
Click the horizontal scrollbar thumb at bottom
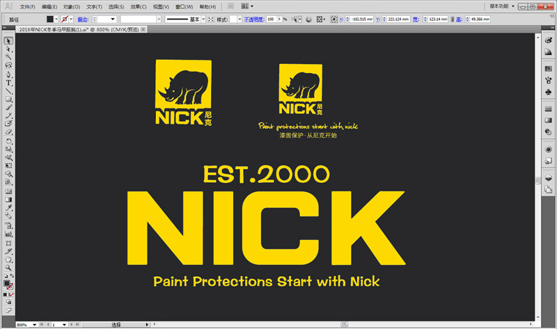(x=344, y=324)
